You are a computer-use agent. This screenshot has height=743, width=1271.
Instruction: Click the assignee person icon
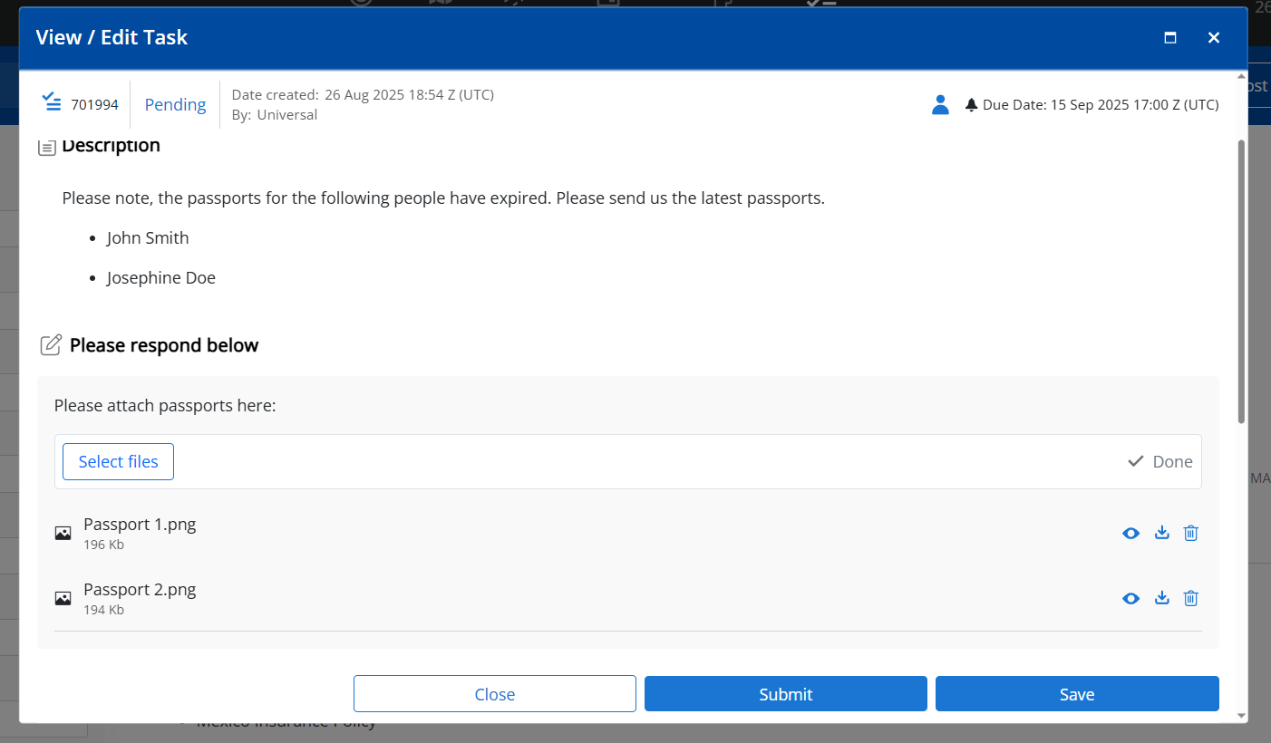click(x=940, y=104)
